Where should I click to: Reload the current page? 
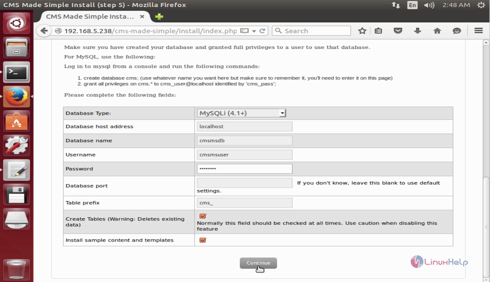click(263, 31)
